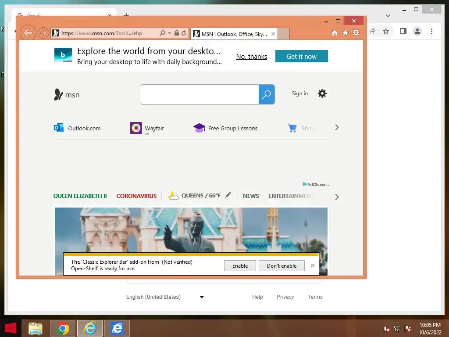Switch to Chrome from the taskbar
This screenshot has height=337, width=449.
pyautogui.click(x=63, y=328)
